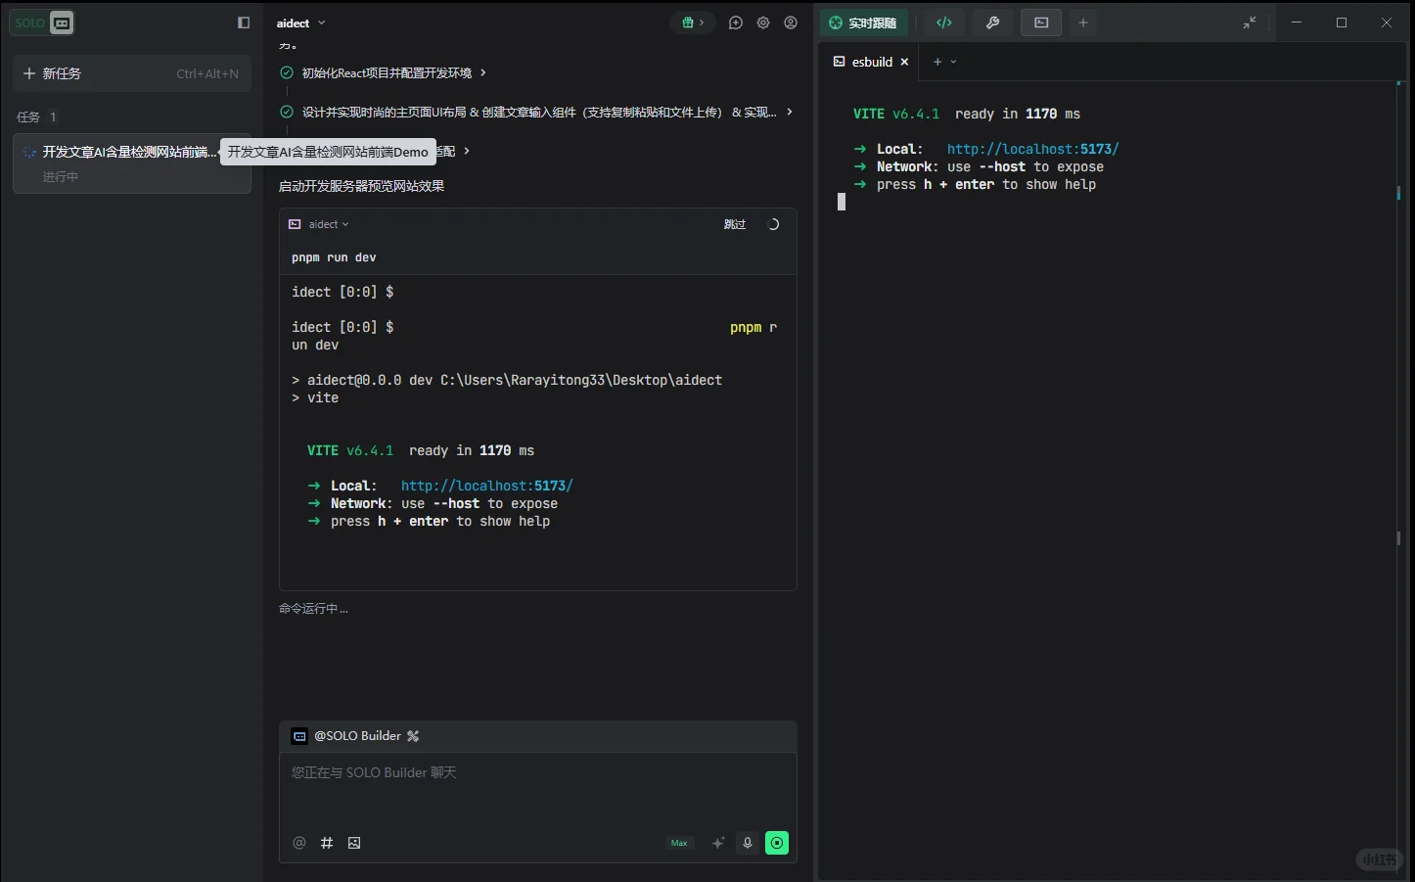Add a new view with top plus button
The height and width of the screenshot is (882, 1415).
(x=1083, y=23)
